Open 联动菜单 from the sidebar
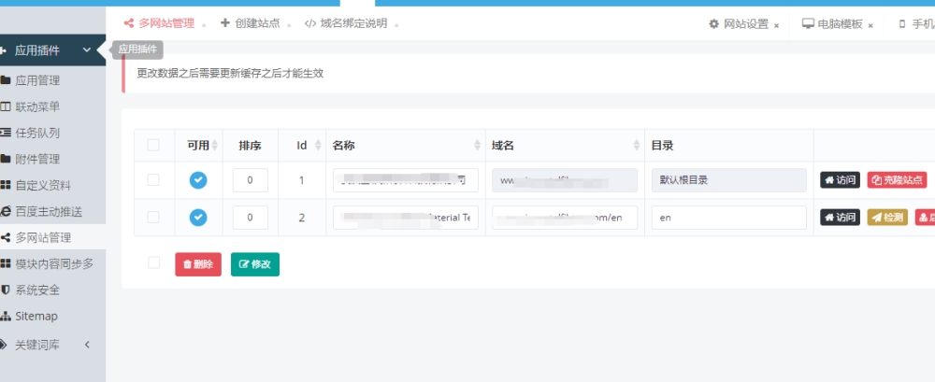 click(37, 106)
